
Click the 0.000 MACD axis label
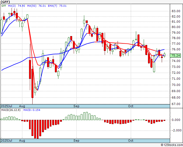[x=176, y=120]
